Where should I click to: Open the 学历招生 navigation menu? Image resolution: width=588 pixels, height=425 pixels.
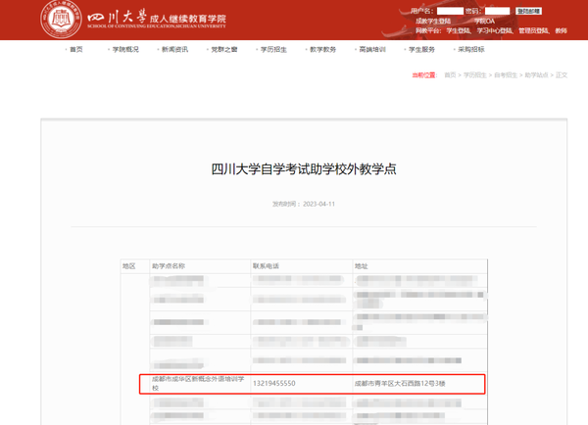click(x=273, y=50)
